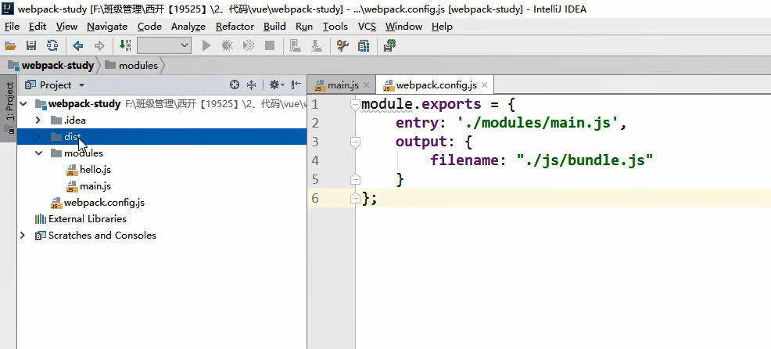Open the Tools menu
This screenshot has width=771, height=349.
335,27
